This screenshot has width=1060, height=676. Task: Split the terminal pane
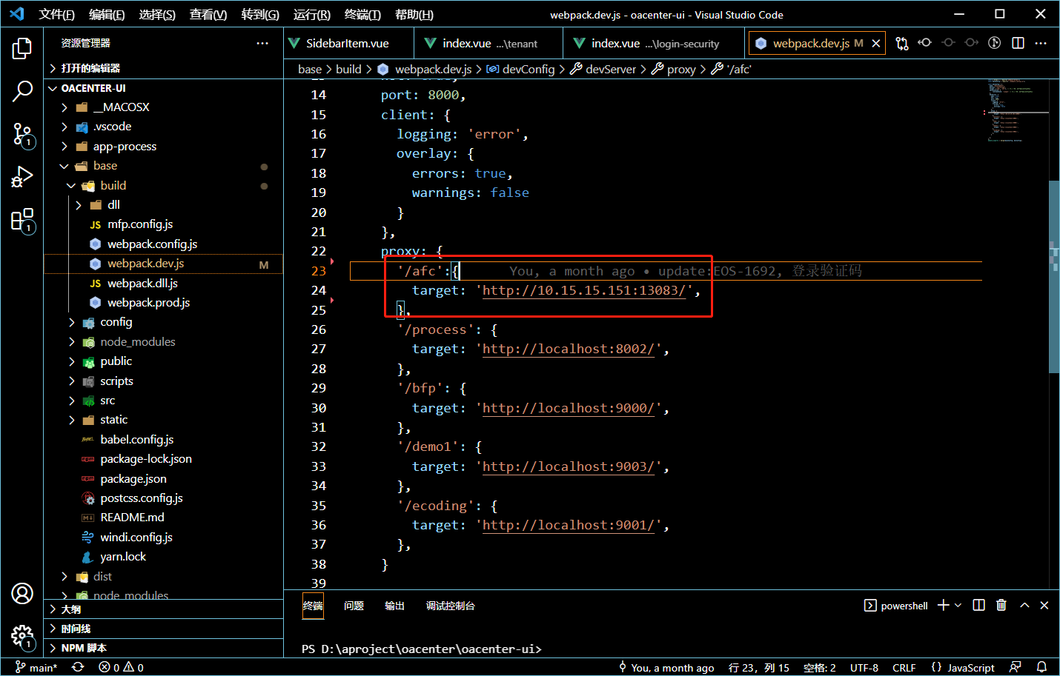978,605
